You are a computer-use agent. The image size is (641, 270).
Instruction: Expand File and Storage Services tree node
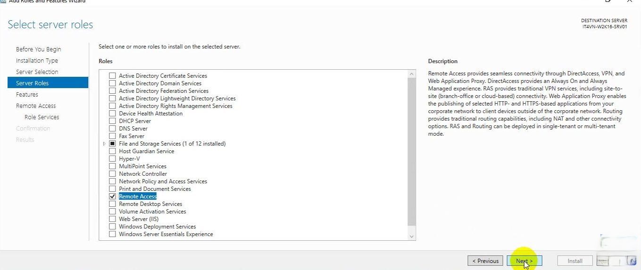point(104,144)
